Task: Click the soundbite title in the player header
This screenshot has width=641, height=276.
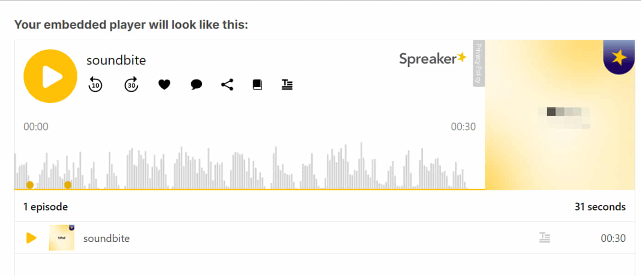Action: coord(116,60)
